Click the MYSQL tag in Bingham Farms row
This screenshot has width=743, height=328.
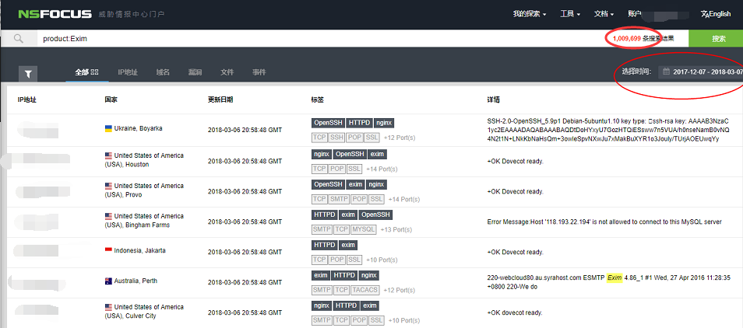363,229
